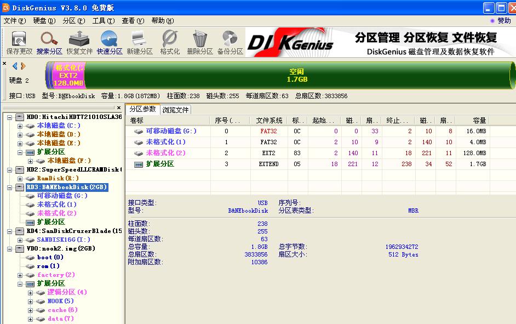Click the Backup Partition (备份分区) toolbar icon
This screenshot has height=324, width=516.
coord(230,39)
